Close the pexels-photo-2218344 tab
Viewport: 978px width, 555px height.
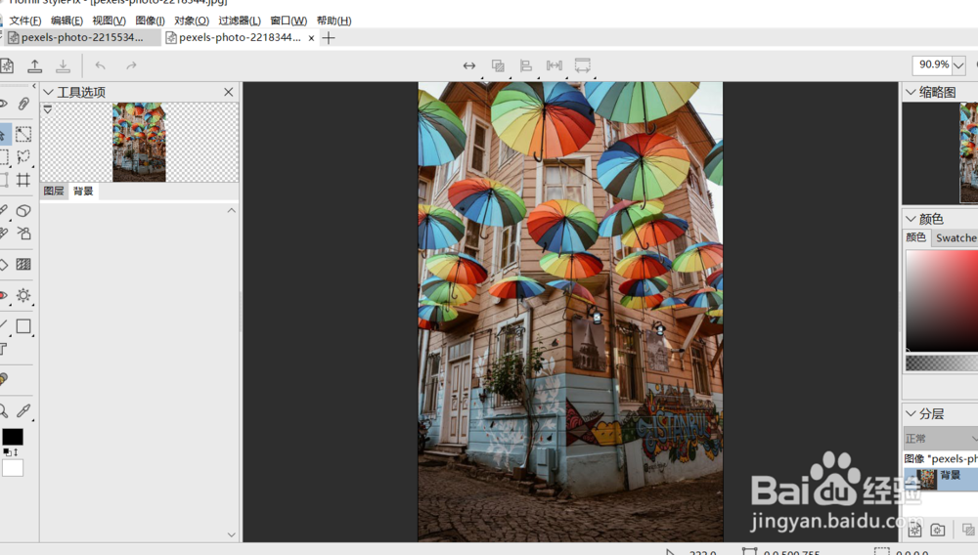tap(311, 38)
